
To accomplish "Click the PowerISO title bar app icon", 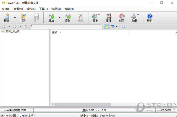I will coord(4,3).
